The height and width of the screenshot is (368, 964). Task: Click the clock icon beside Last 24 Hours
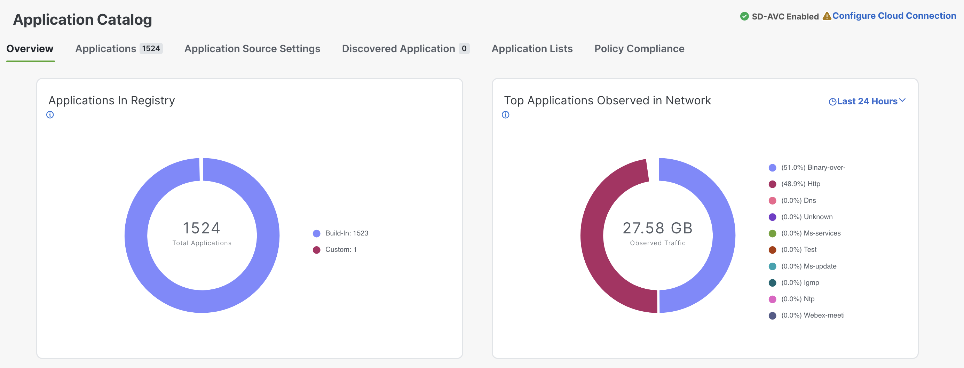pos(832,102)
